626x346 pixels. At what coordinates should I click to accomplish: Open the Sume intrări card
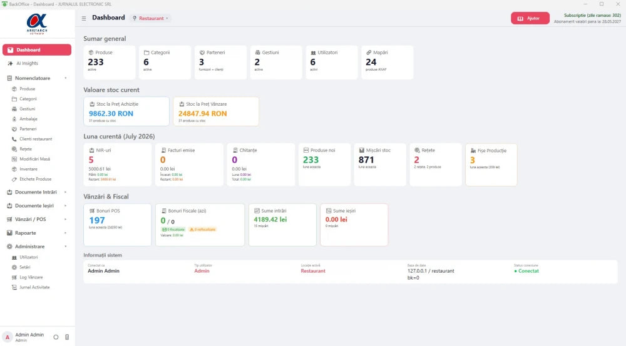[x=283, y=225]
